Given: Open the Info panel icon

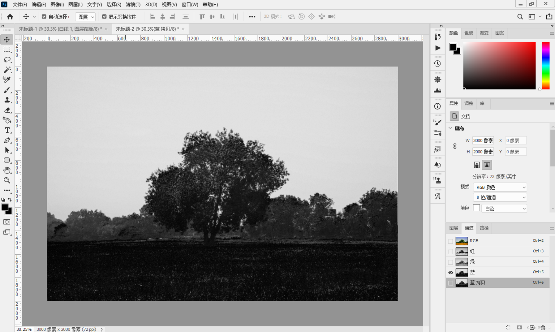Looking at the screenshot, I should click(437, 106).
